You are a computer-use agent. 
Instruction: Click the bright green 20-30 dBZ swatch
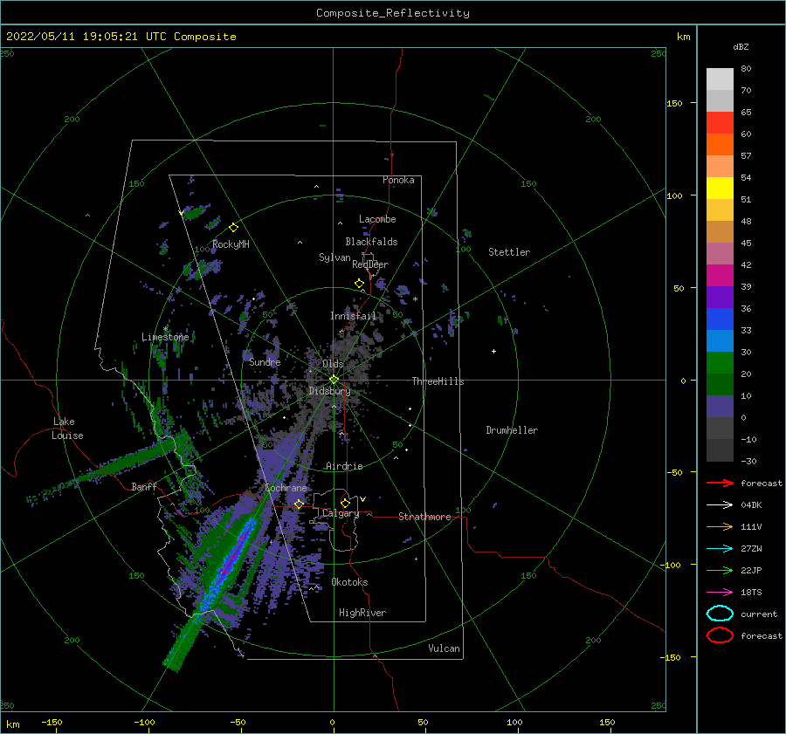click(720, 363)
